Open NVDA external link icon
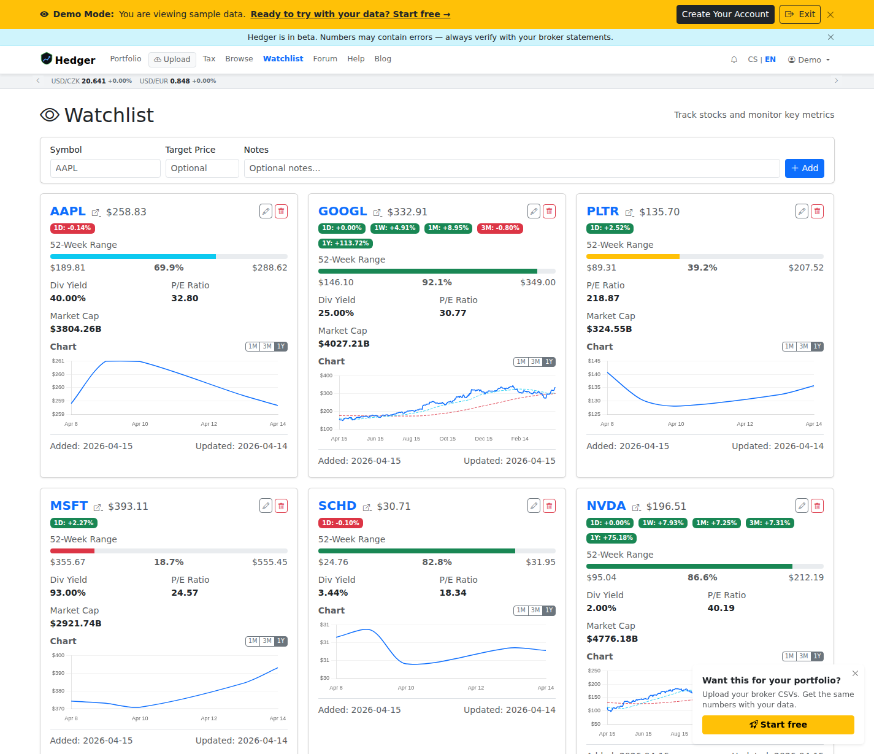 [636, 507]
